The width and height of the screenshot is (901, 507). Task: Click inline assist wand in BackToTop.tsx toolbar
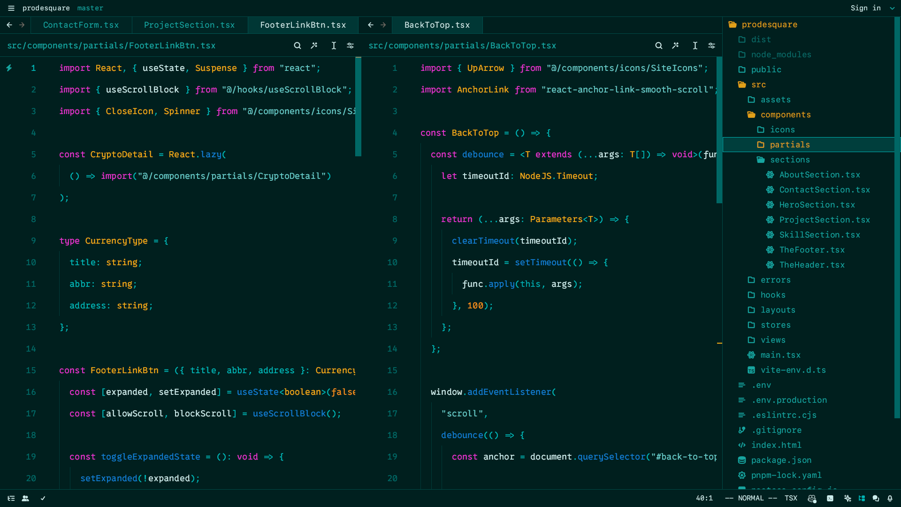676,46
